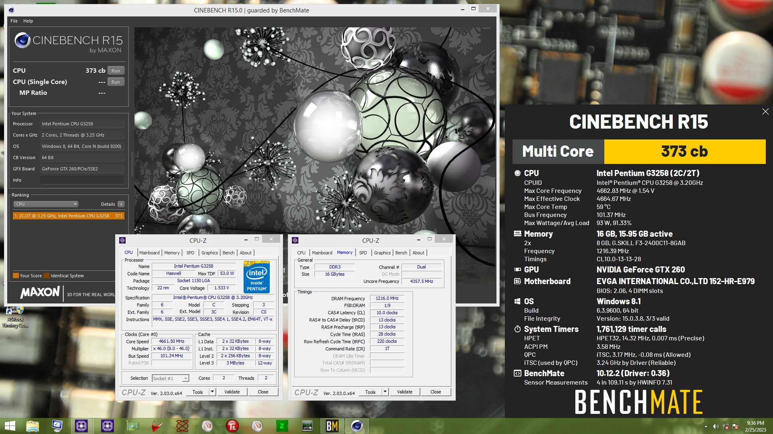Viewport: 773px width, 434px height.
Task: Run the CPU multi-core benchmark
Action: point(116,71)
